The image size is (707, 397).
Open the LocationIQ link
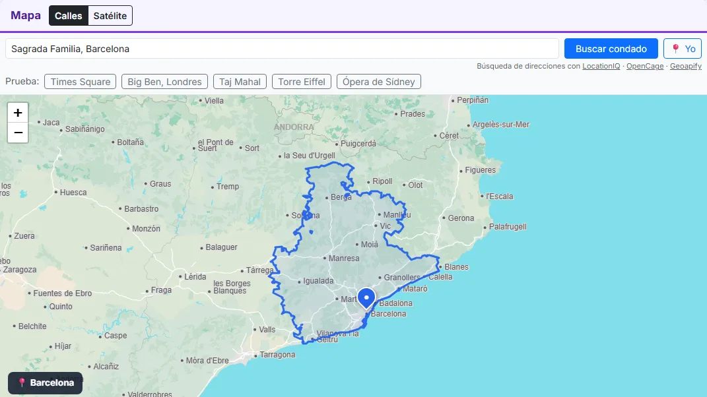click(601, 66)
